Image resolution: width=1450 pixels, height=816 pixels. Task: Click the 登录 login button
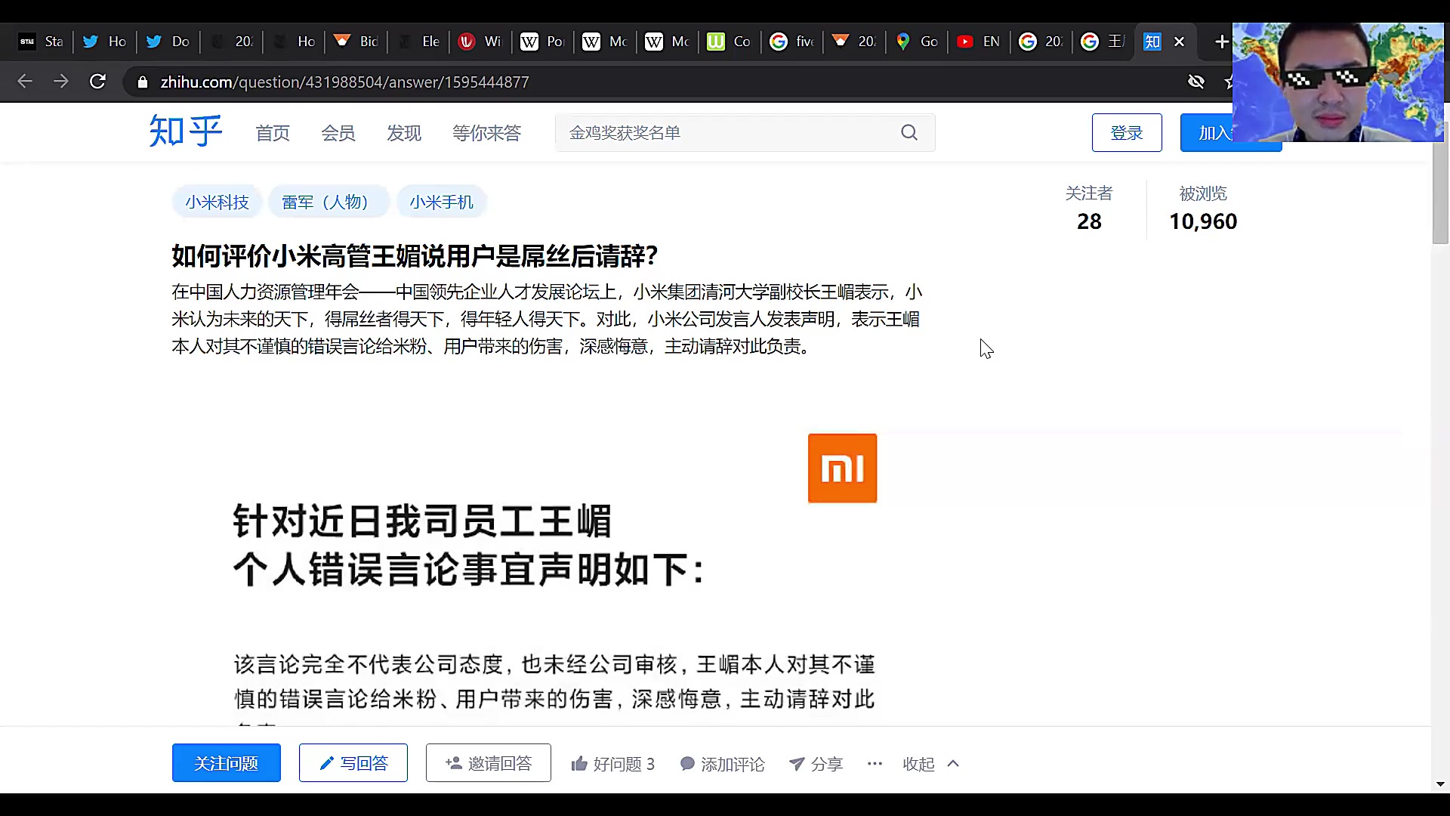click(1127, 133)
